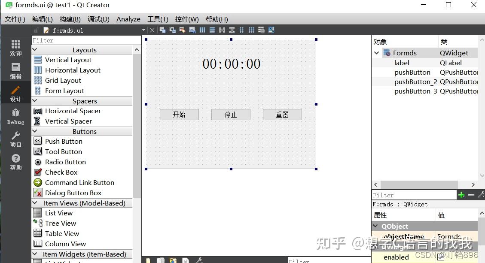Image resolution: width=485 pixels, height=263 pixels.
Task: Collapse the Layouts category in widget box
Action: coord(35,49)
